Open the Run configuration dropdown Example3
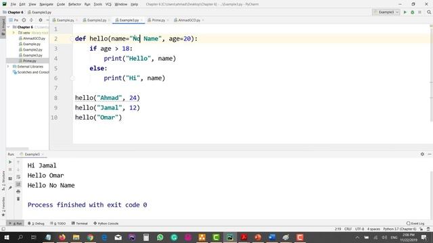 386,12
